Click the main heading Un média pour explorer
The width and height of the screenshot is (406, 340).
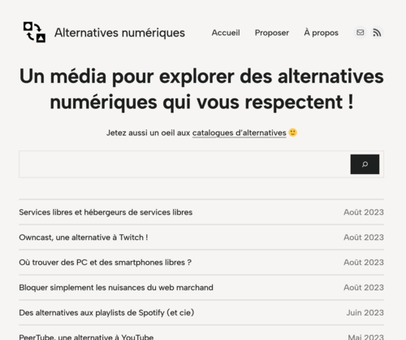click(201, 89)
